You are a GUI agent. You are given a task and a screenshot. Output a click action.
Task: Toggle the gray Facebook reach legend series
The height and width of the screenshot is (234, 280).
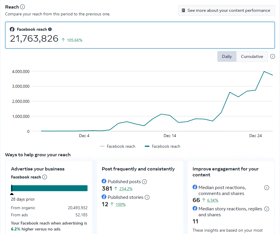point(118,146)
